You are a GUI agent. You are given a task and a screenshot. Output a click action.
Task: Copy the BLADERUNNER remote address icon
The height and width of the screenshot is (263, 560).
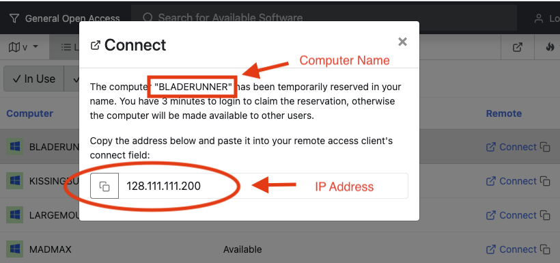click(545, 147)
